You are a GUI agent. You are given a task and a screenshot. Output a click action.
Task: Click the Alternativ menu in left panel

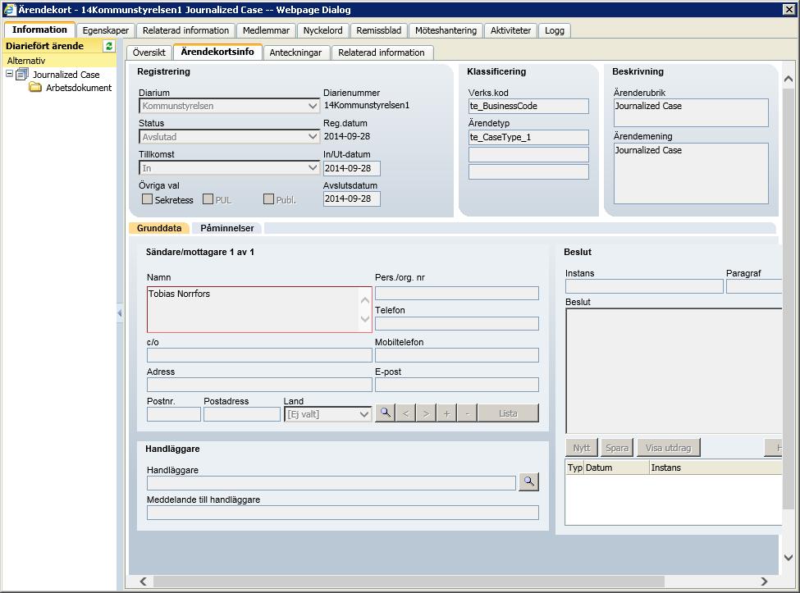tap(26, 61)
